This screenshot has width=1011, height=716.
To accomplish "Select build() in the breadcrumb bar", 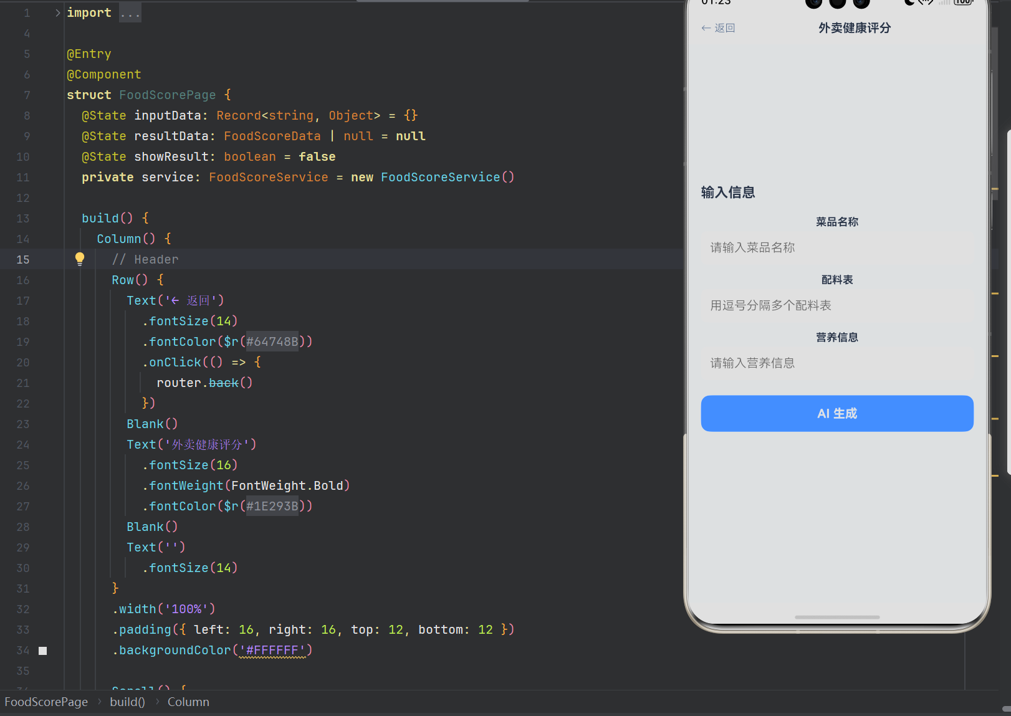I will (127, 702).
